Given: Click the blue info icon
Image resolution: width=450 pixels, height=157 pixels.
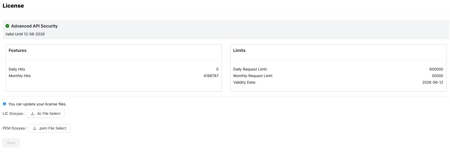Looking at the screenshot, I should 4,104.
